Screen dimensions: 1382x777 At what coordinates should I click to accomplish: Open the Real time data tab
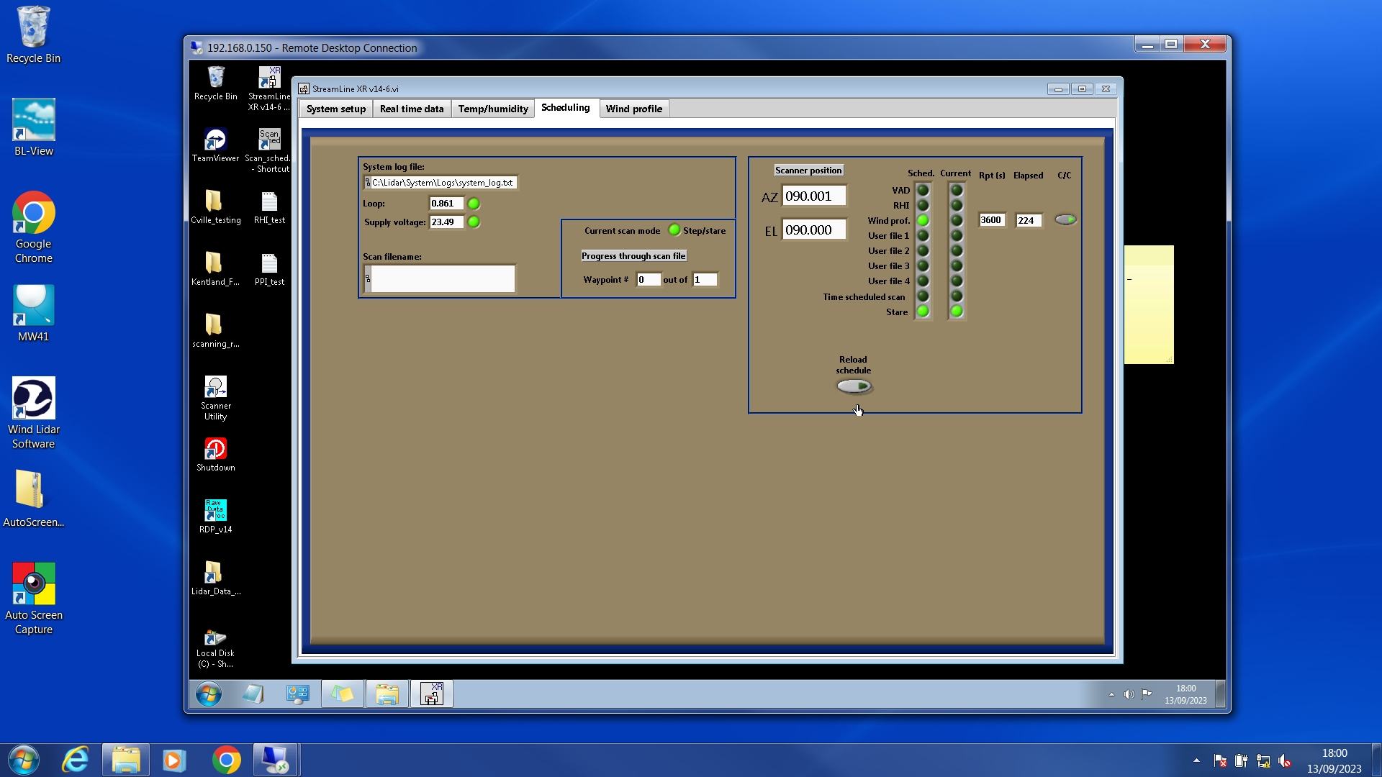click(x=411, y=109)
